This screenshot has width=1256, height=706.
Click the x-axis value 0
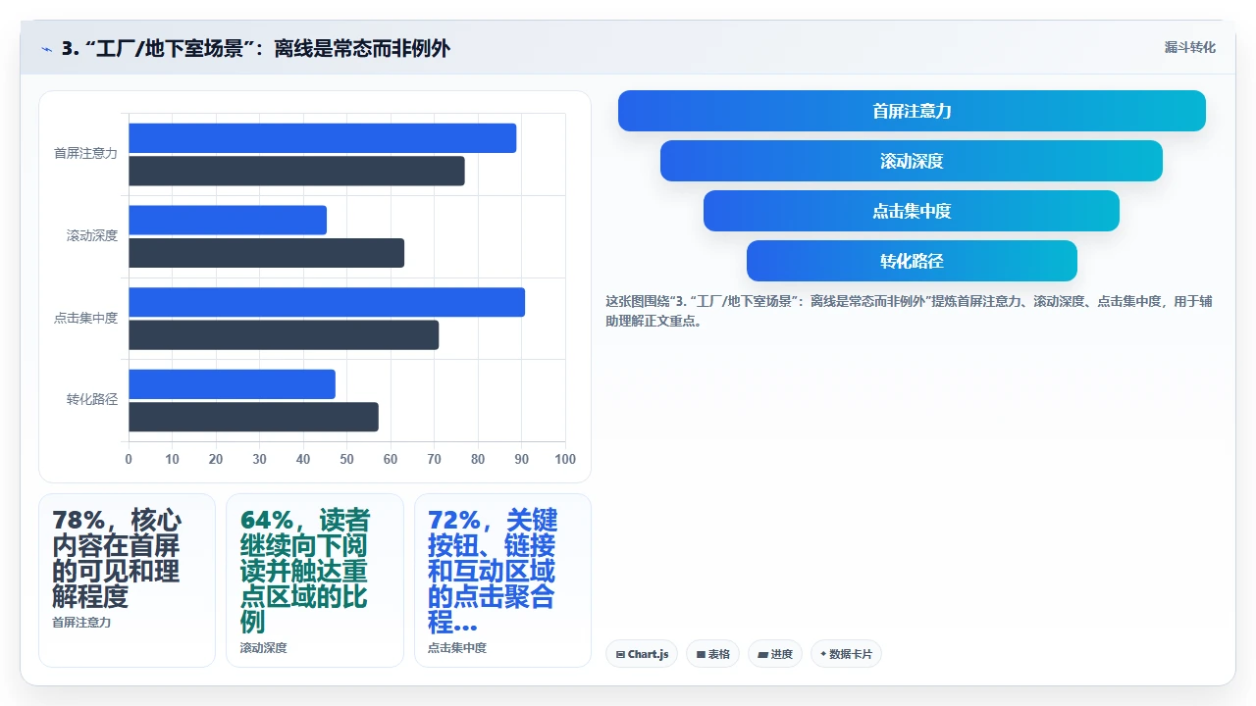click(x=129, y=459)
